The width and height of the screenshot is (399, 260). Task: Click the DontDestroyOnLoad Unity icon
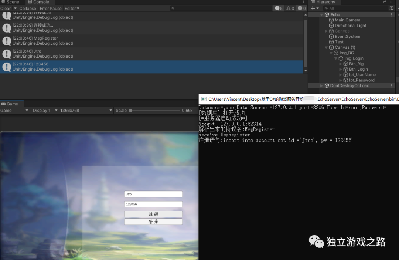(327, 86)
